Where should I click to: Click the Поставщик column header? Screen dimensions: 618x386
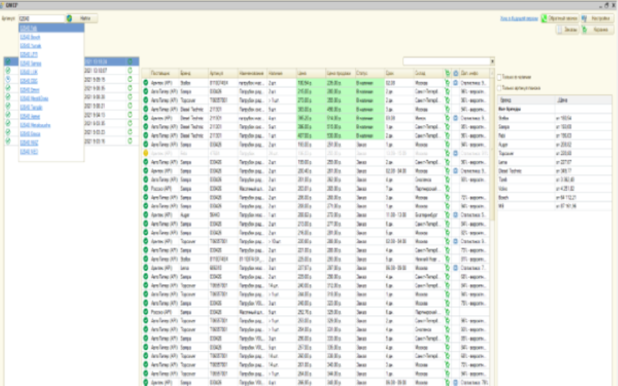click(163, 73)
